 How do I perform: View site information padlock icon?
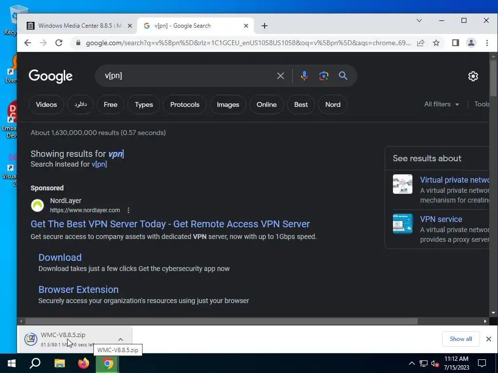click(78, 43)
